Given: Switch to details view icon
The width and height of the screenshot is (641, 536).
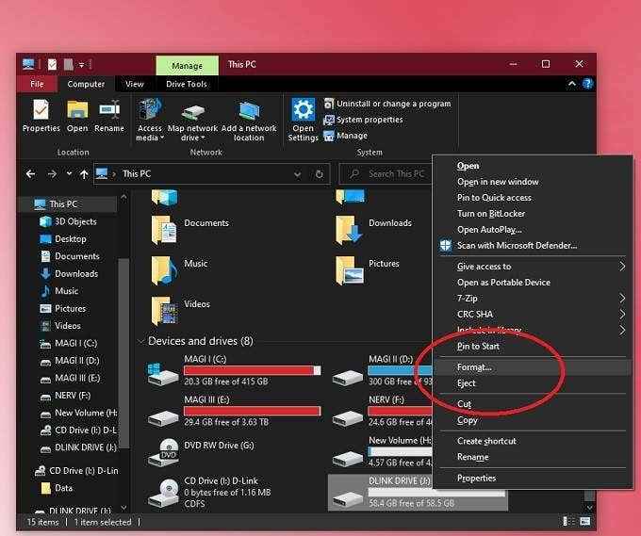Looking at the screenshot, I should click(568, 521).
